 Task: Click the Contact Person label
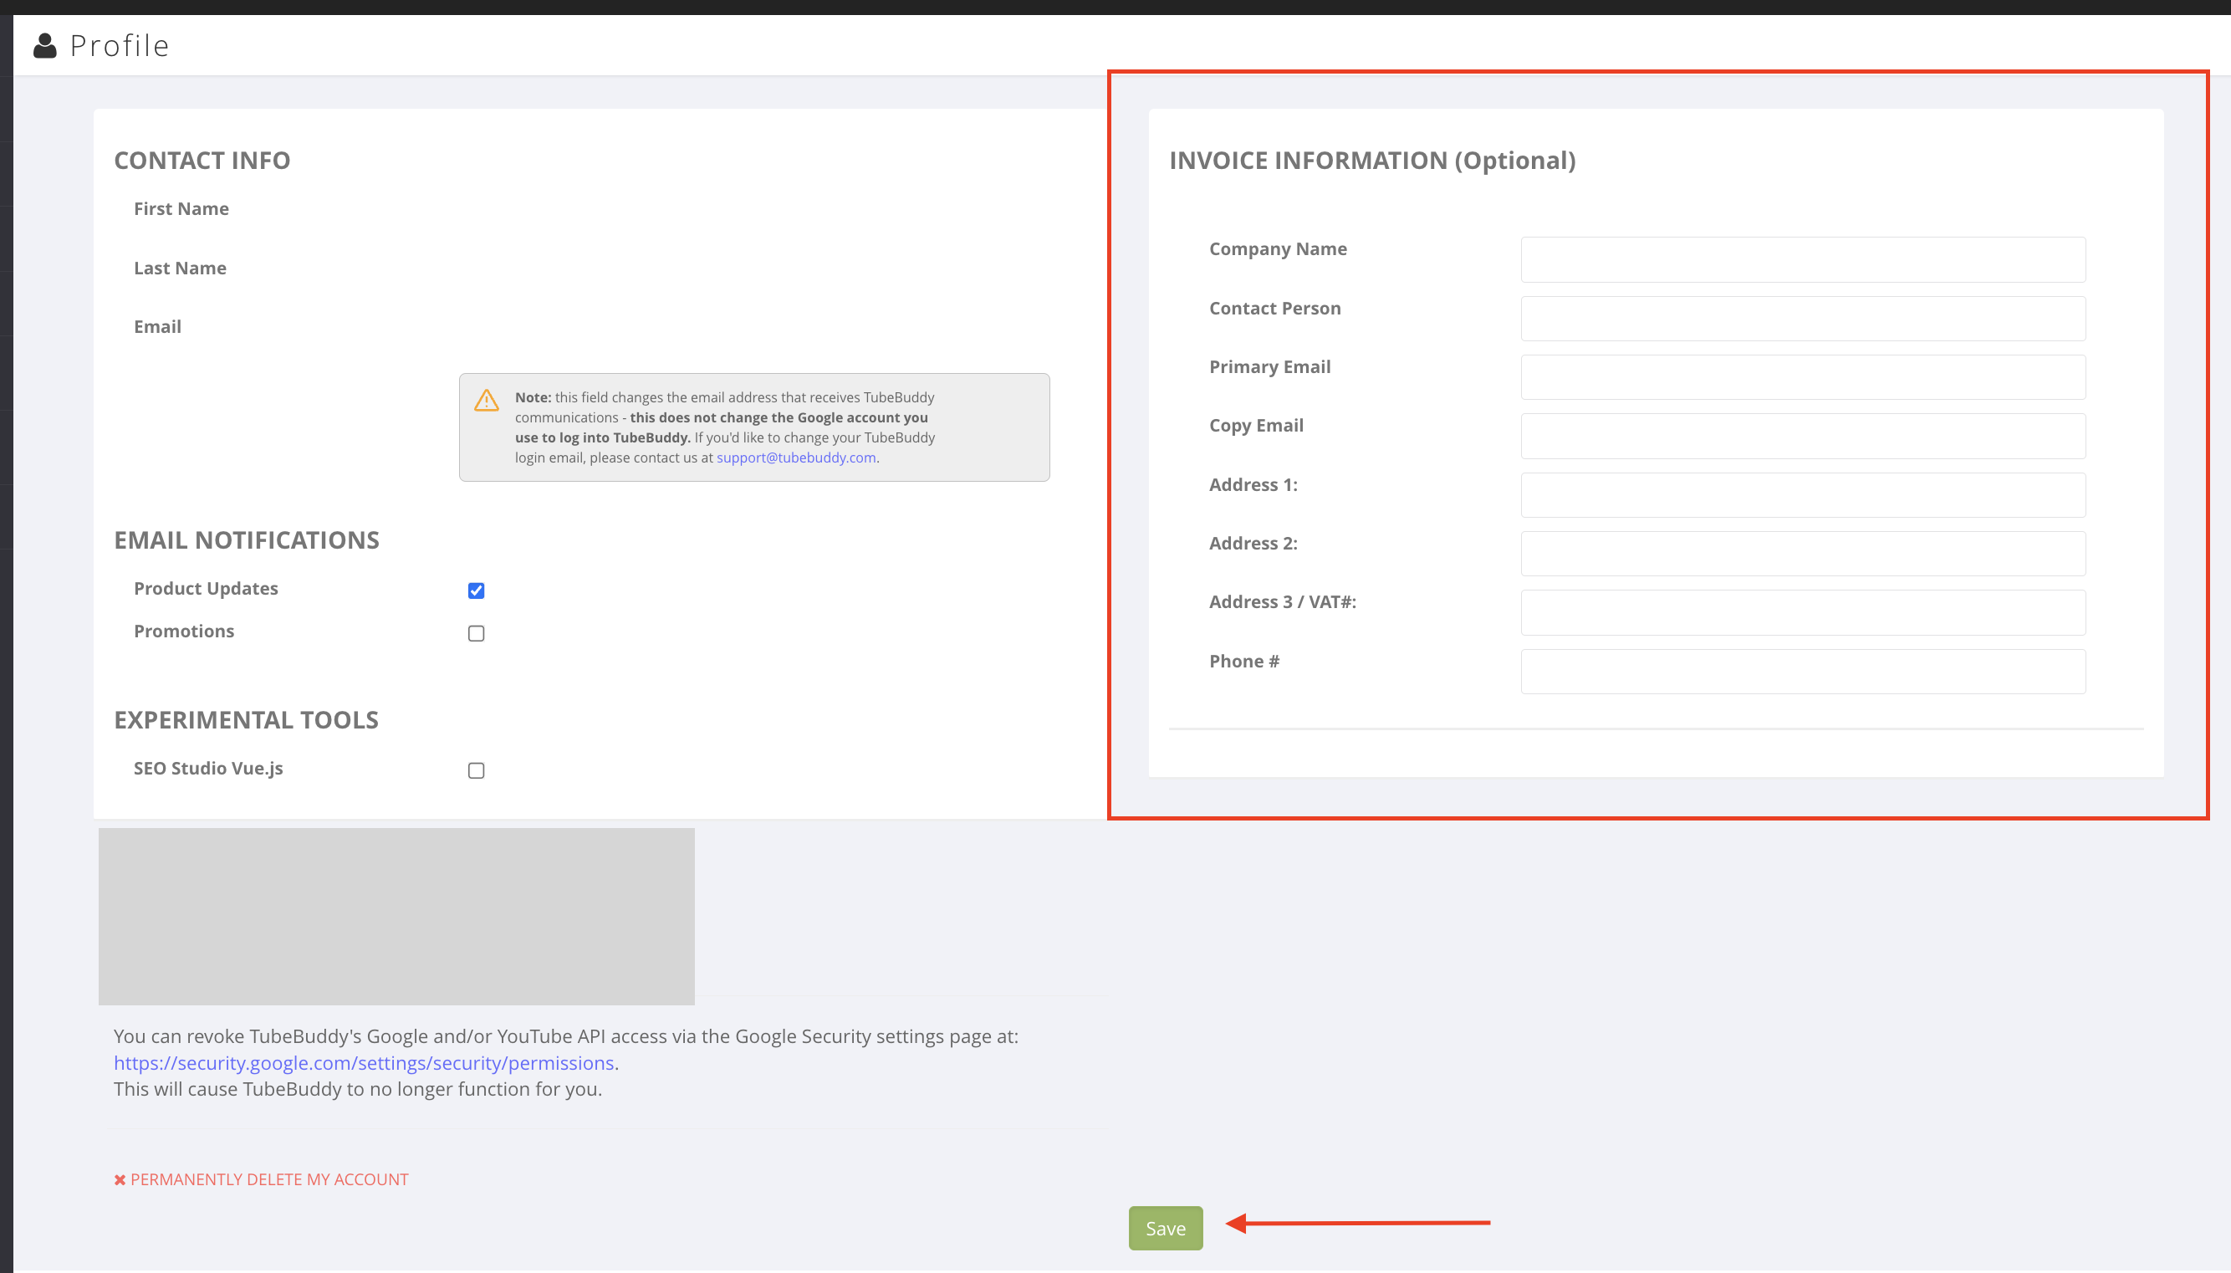[1274, 309]
